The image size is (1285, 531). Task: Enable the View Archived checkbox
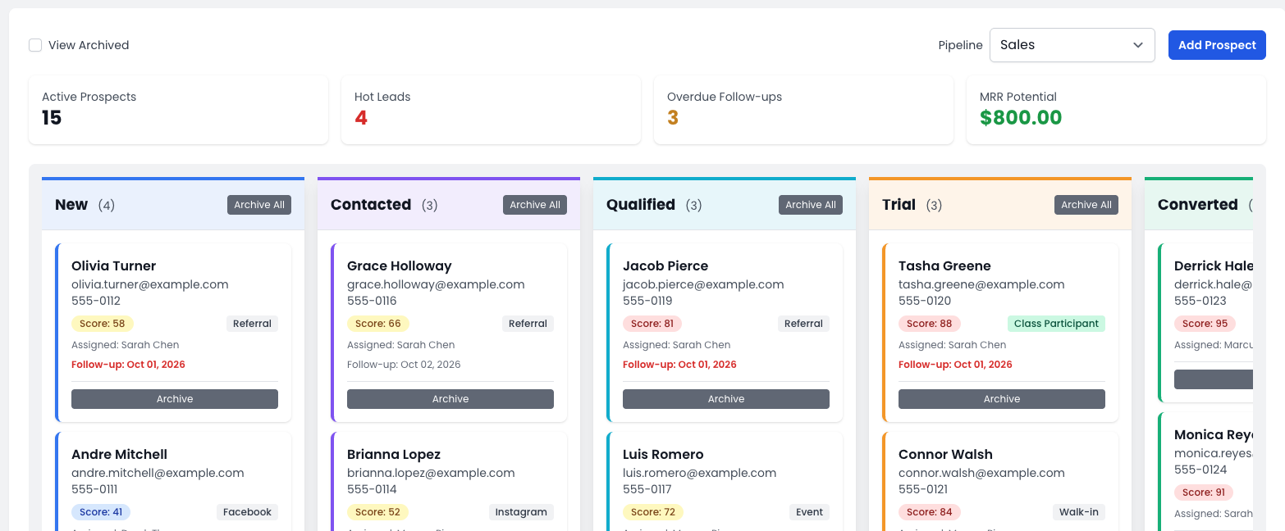click(35, 45)
